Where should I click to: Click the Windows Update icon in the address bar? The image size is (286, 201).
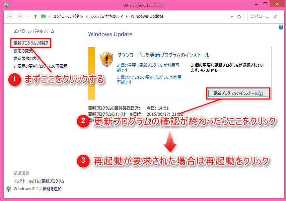pos(44,17)
